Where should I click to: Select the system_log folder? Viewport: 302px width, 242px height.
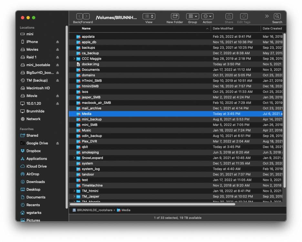point(176,169)
